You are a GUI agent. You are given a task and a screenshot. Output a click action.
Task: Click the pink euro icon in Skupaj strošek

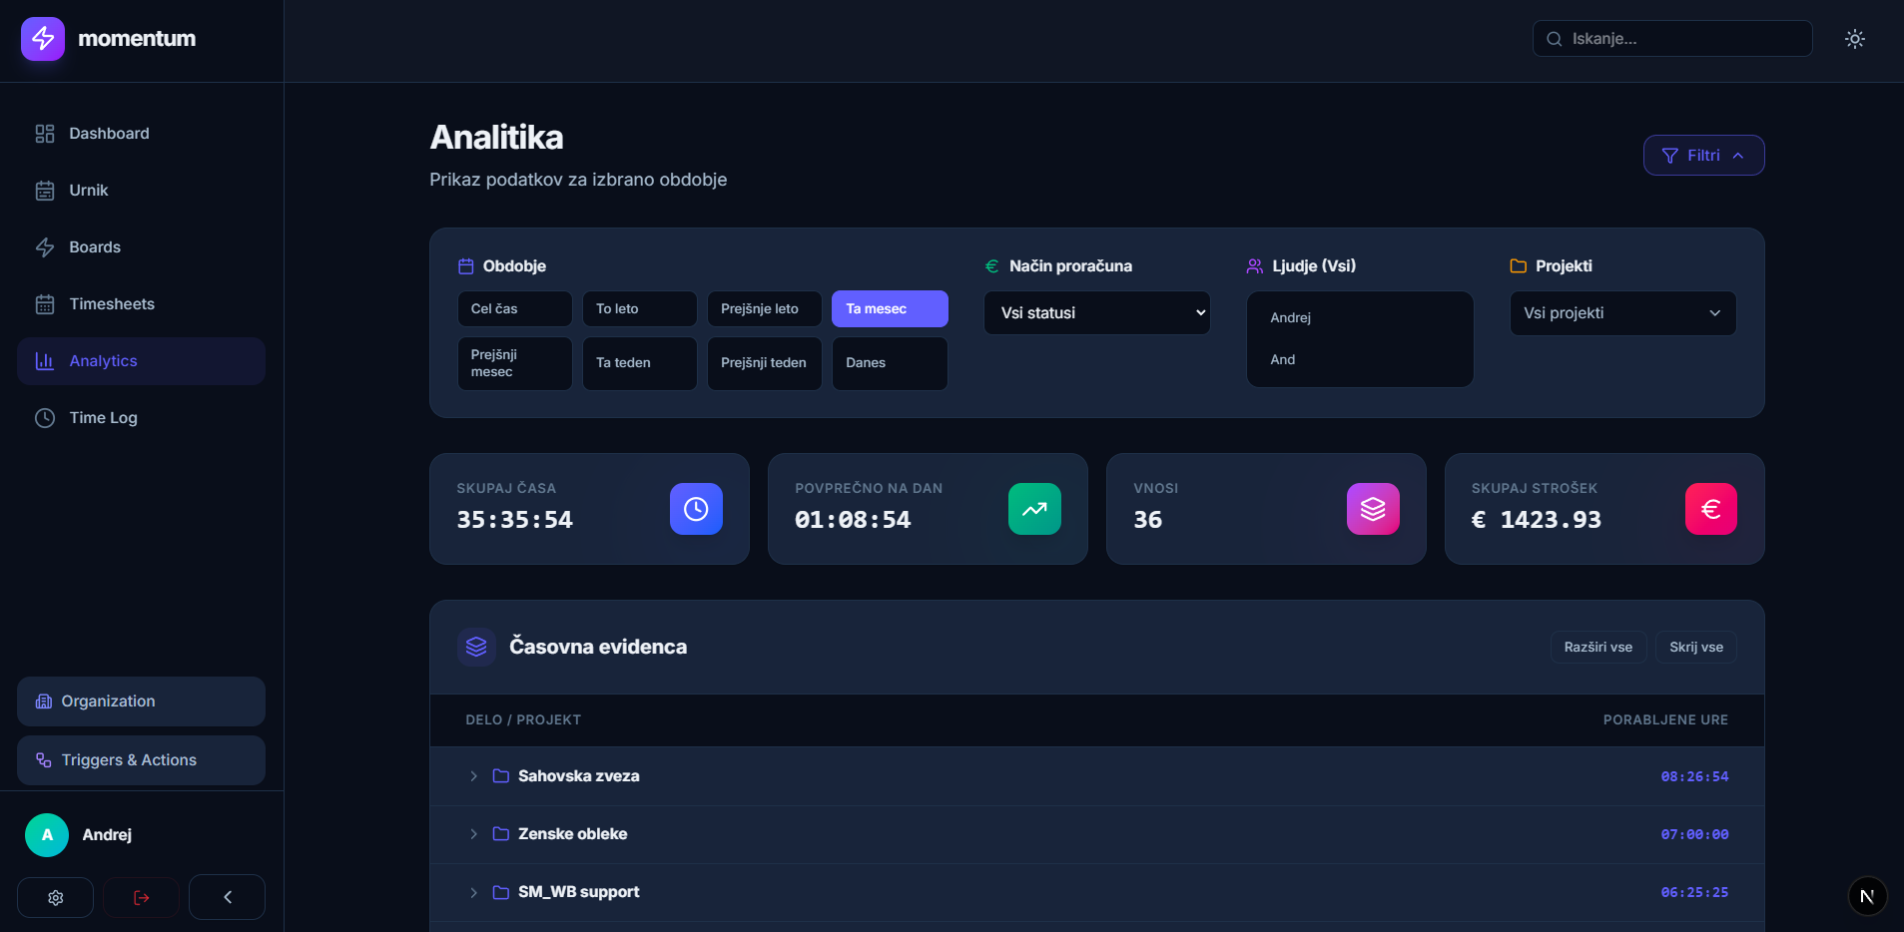(1710, 509)
